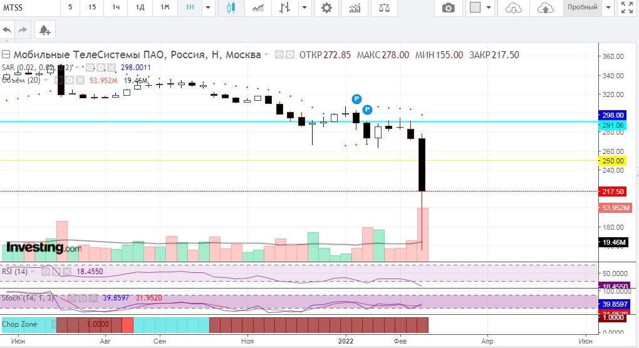Viewport: 639px width, 348px height.
Task: Collapse the main chart legend box
Action: [6, 54]
